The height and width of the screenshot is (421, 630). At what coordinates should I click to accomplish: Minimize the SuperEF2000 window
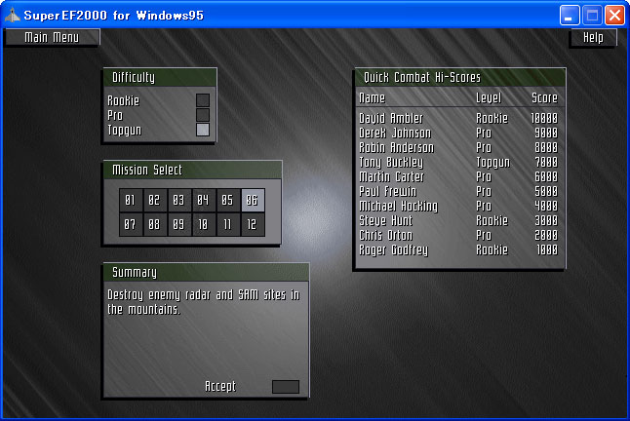[x=570, y=16]
